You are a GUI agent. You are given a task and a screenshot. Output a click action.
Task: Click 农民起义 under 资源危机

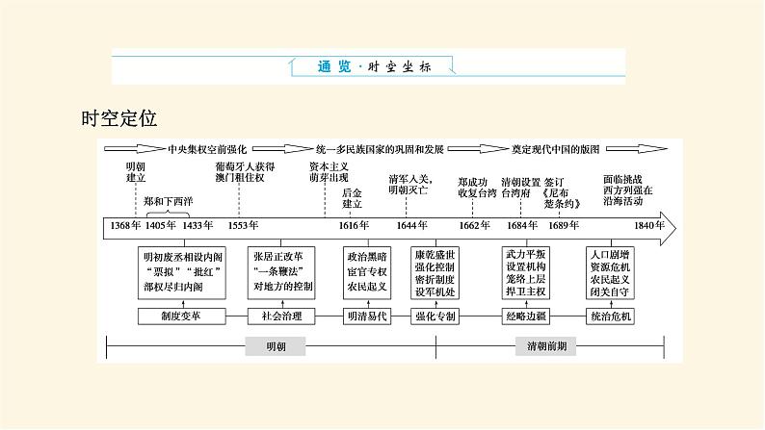pyautogui.click(x=610, y=280)
